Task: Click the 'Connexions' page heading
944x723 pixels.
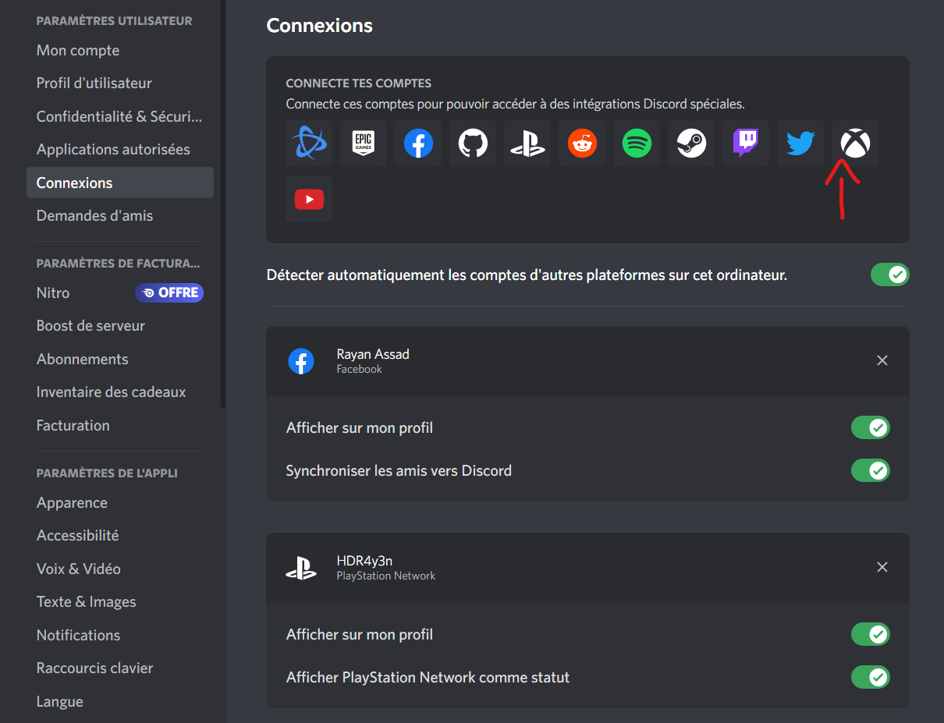Action: click(320, 26)
